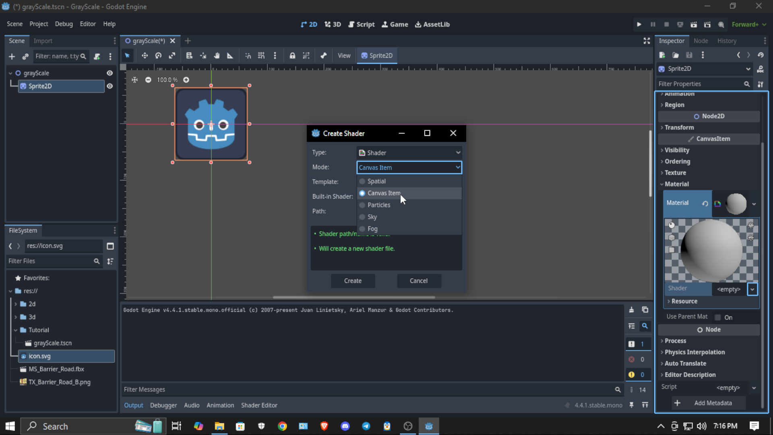Viewport: 773px width, 435px height.
Task: Lock the selected node with padlock icon
Action: (x=292, y=56)
